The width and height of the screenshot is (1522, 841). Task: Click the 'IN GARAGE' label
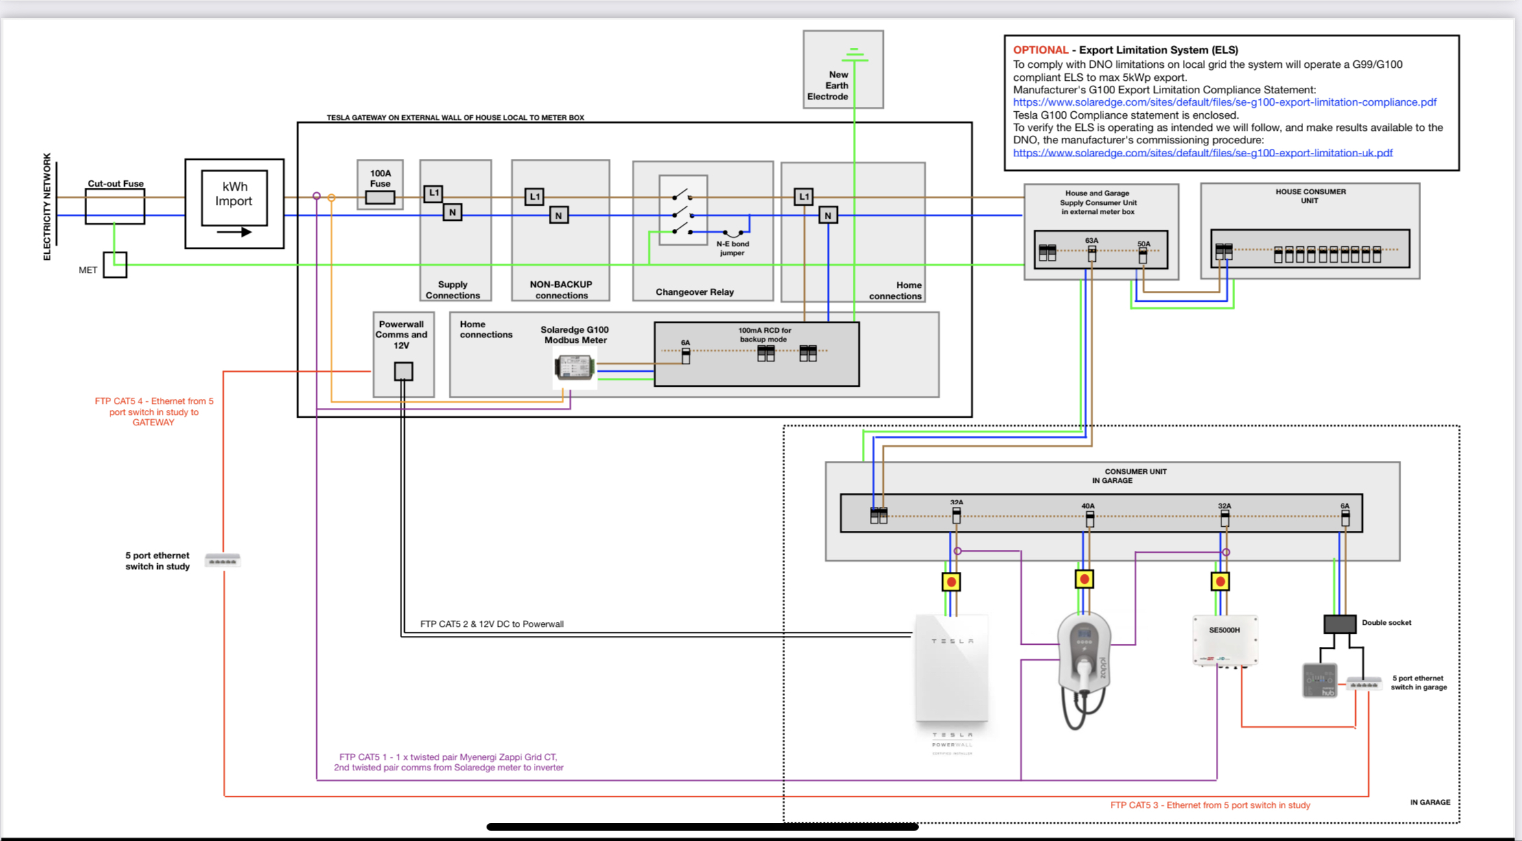coord(1430,802)
